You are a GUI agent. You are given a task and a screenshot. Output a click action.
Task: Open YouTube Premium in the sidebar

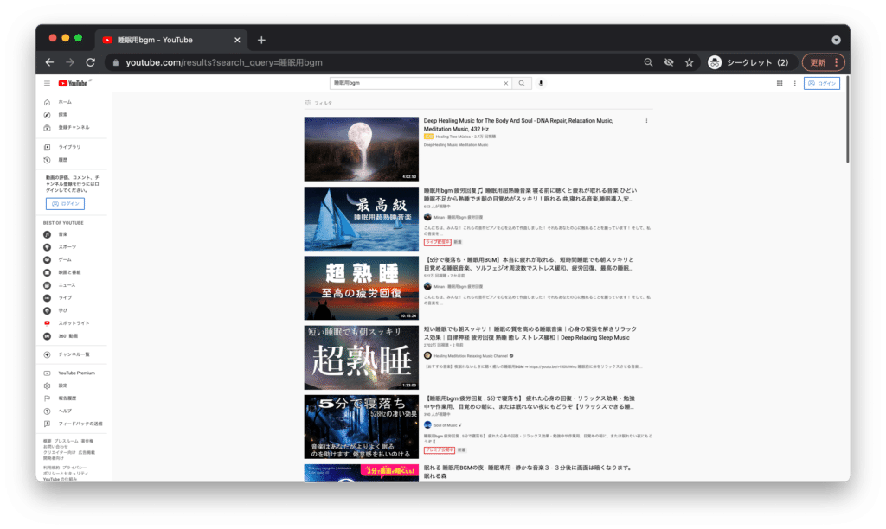pos(76,373)
